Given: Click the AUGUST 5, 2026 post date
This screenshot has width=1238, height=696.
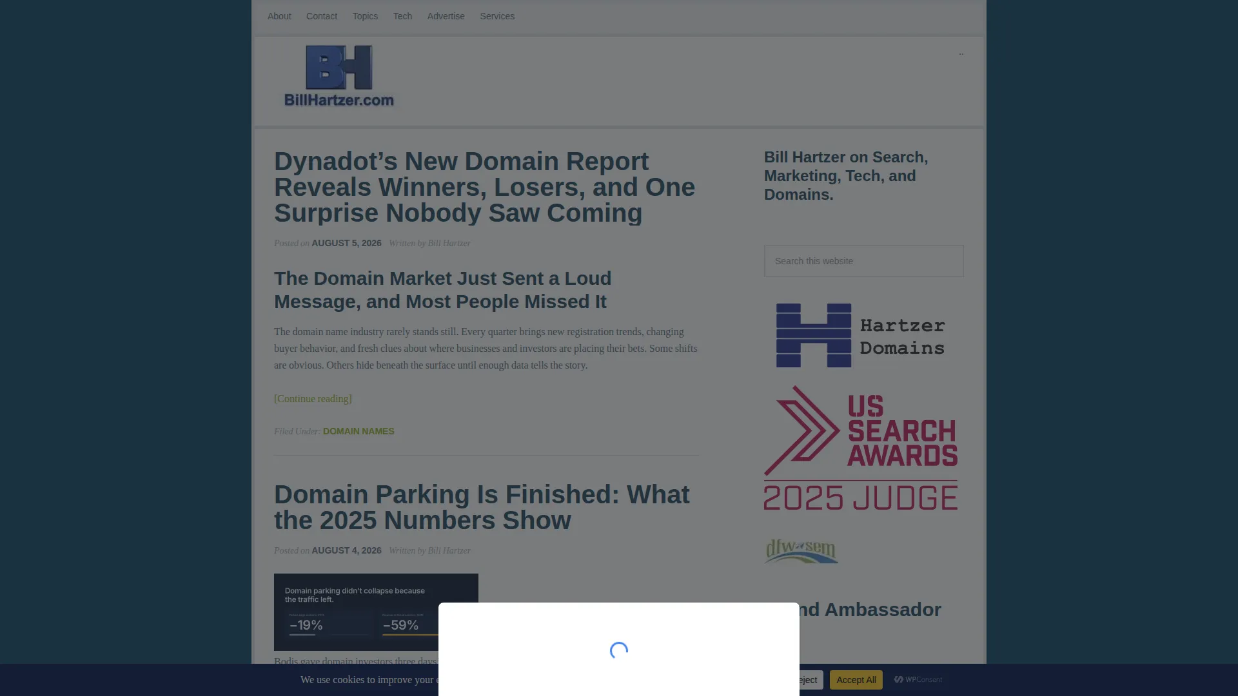Looking at the screenshot, I should (346, 243).
